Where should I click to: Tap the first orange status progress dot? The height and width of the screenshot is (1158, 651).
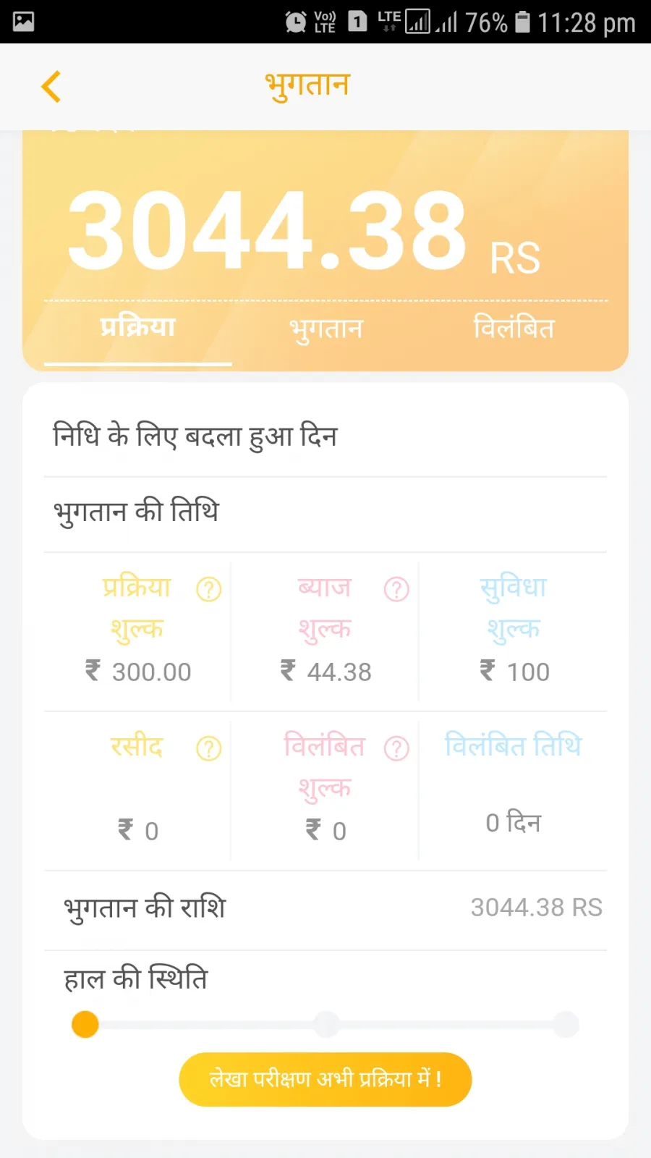click(x=85, y=1024)
